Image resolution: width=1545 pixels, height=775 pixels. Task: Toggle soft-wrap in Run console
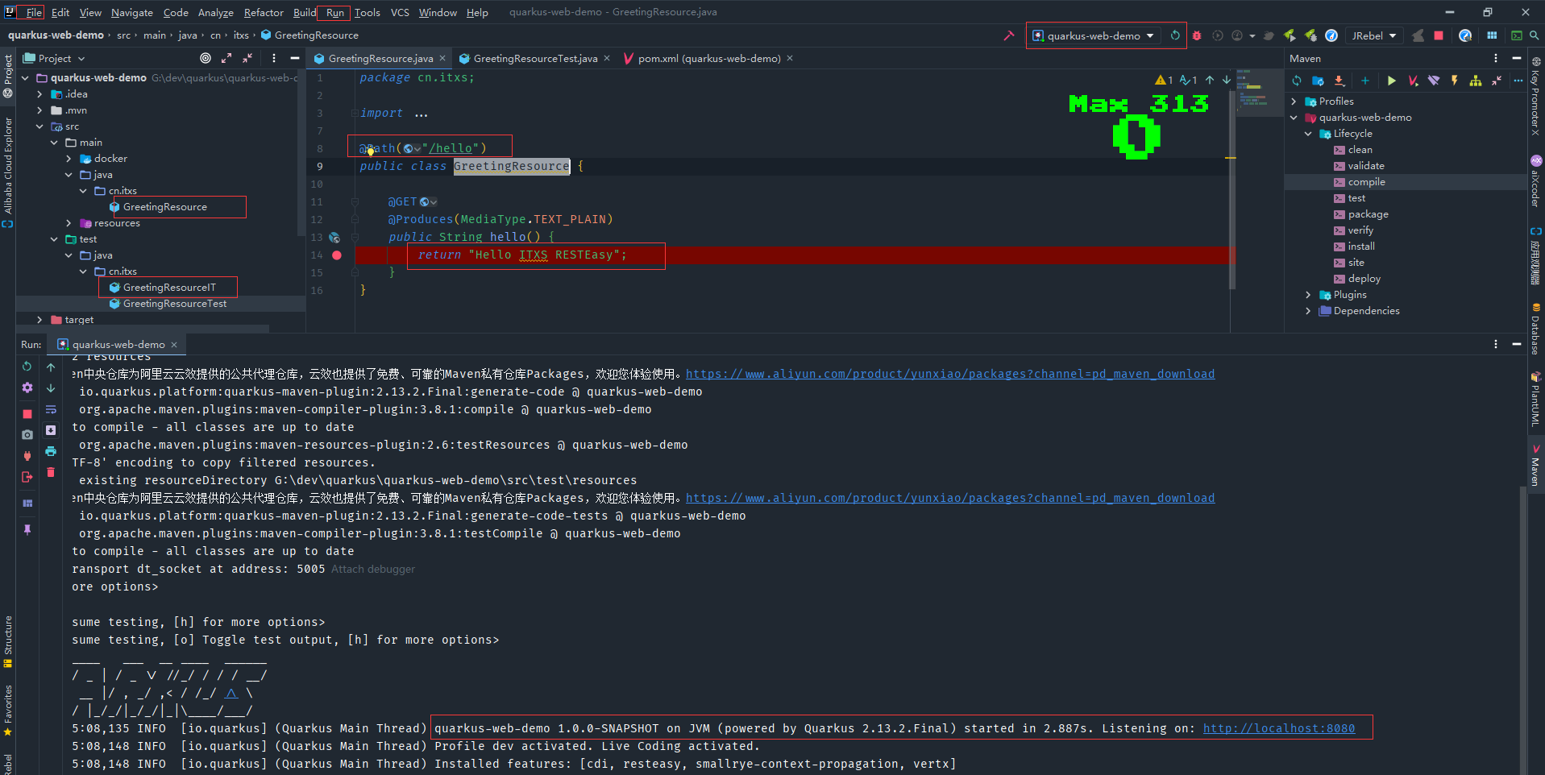[51, 409]
